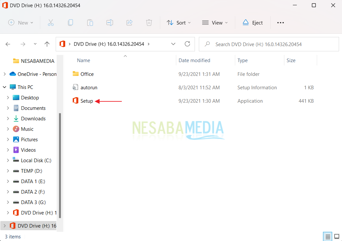Click Setup Information type cell
The image size is (342, 241).
click(257, 88)
